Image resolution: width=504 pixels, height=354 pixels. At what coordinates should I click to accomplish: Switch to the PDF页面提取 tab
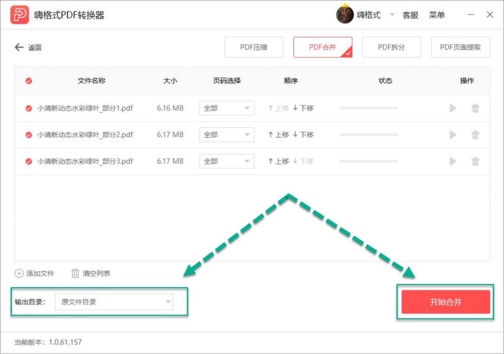(460, 47)
